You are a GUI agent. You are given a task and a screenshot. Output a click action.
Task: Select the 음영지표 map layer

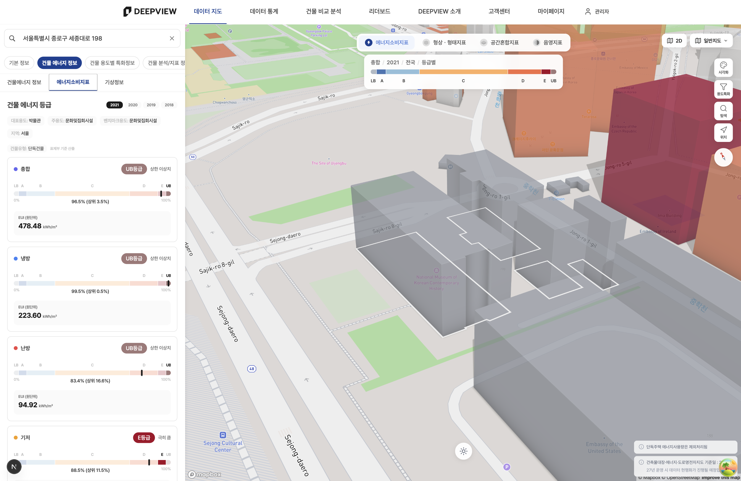[x=547, y=43]
